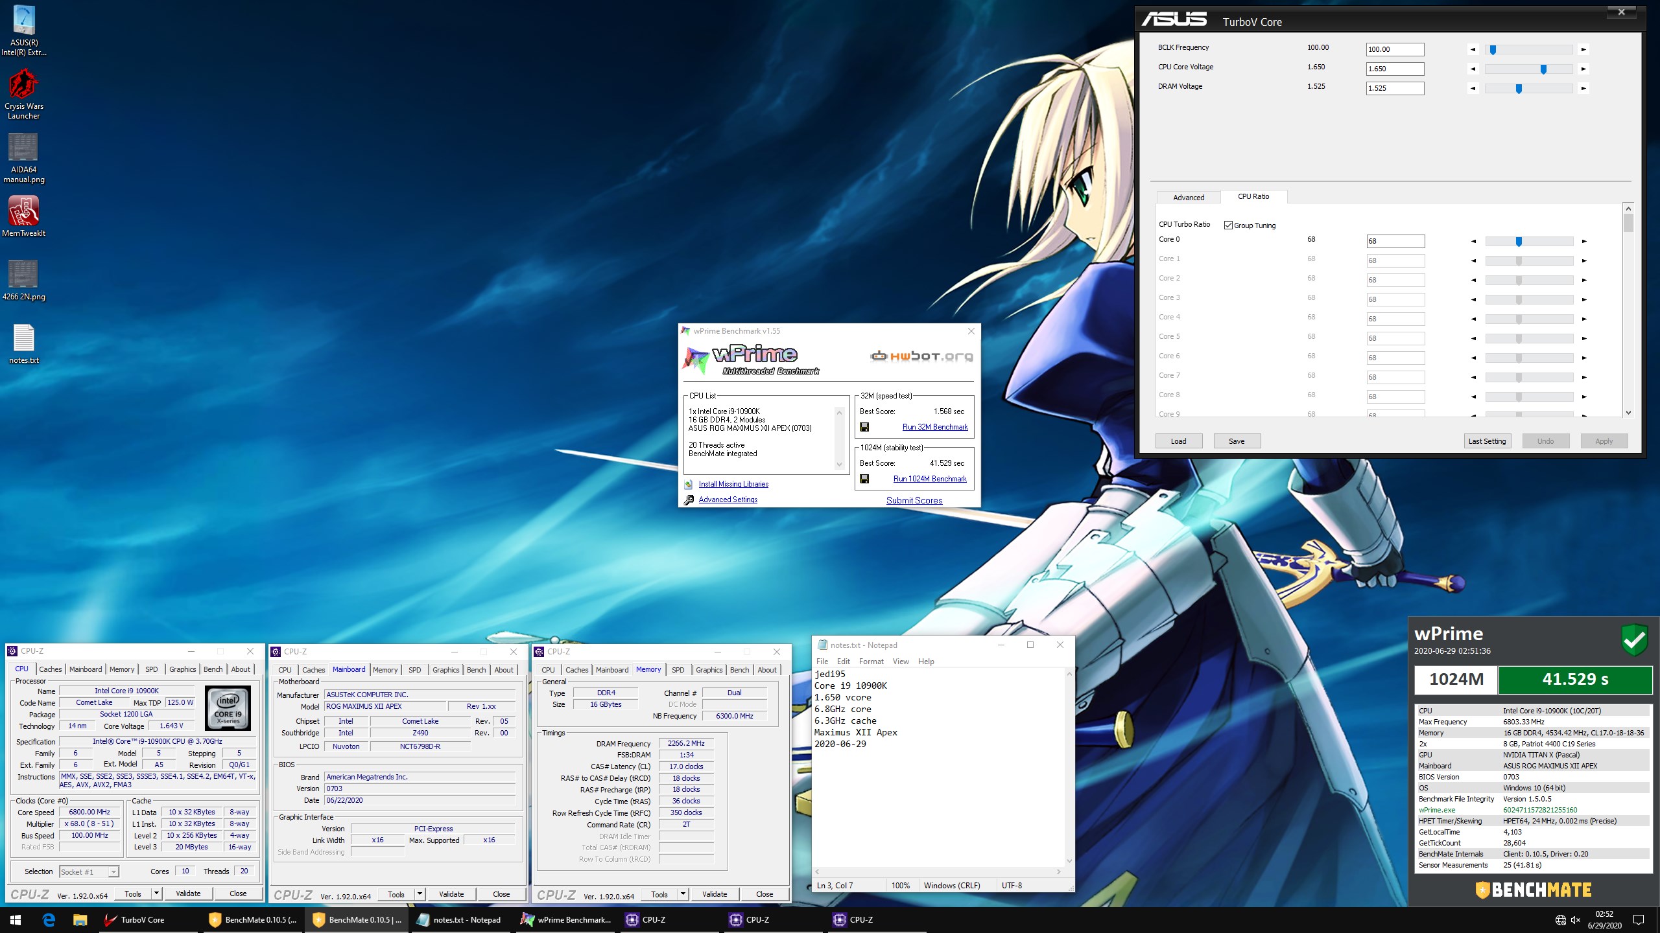Screen dimensions: 1660x933
Task: Switch to wPrime Benchmark taskbar item
Action: click(567, 919)
